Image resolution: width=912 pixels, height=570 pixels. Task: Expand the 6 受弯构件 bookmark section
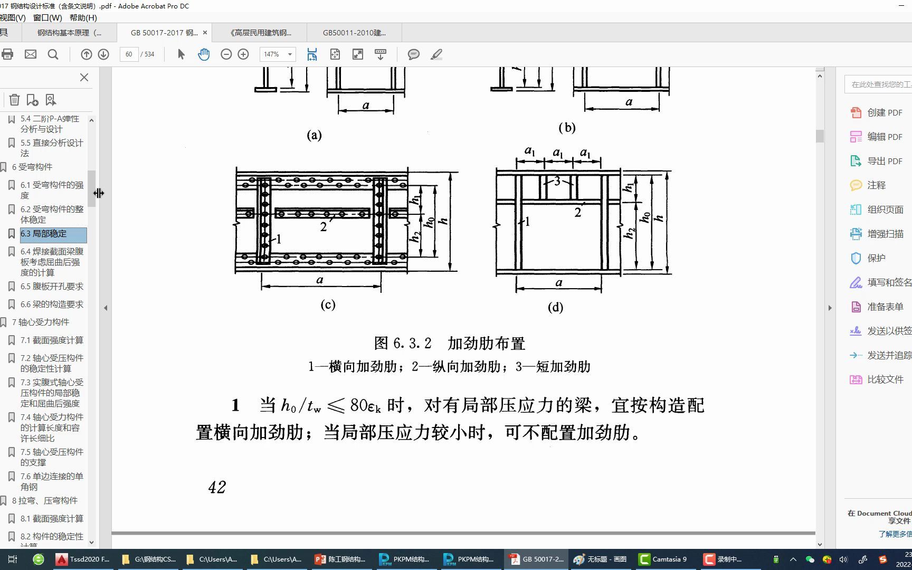(4, 167)
